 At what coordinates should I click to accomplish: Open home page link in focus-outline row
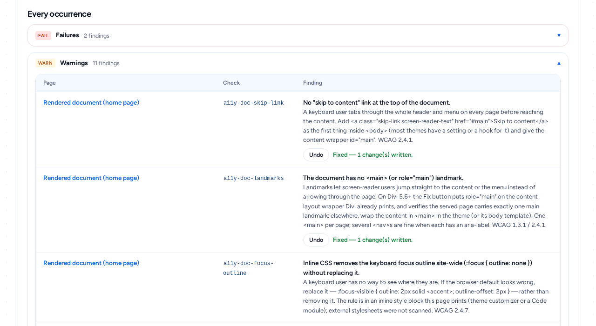click(91, 263)
